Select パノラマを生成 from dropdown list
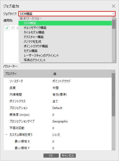Image resolution: width=119 pixels, height=161 pixels. (65, 42)
